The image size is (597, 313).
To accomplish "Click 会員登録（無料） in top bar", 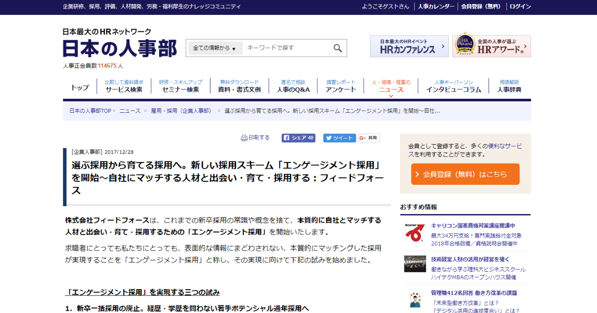I will [481, 6].
